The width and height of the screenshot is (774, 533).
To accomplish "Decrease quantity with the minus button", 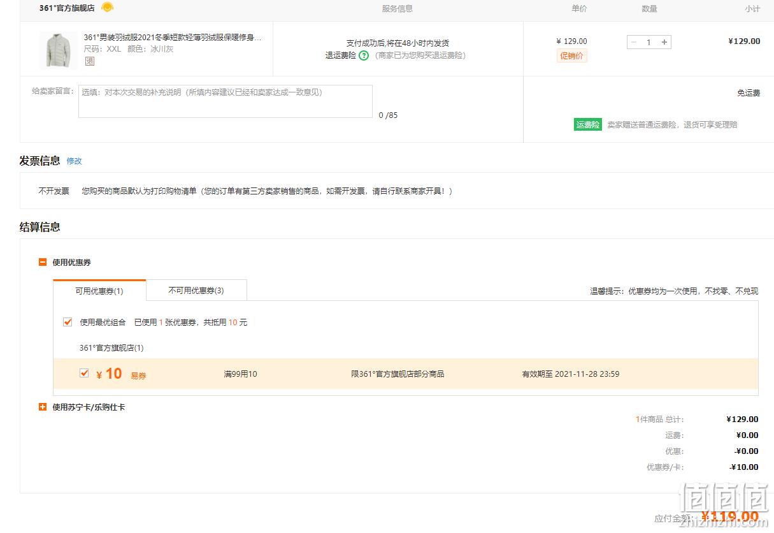I will click(633, 42).
